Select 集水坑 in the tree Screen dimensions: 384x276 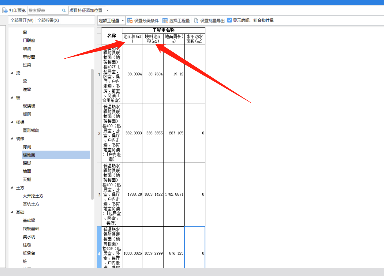tap(29, 237)
